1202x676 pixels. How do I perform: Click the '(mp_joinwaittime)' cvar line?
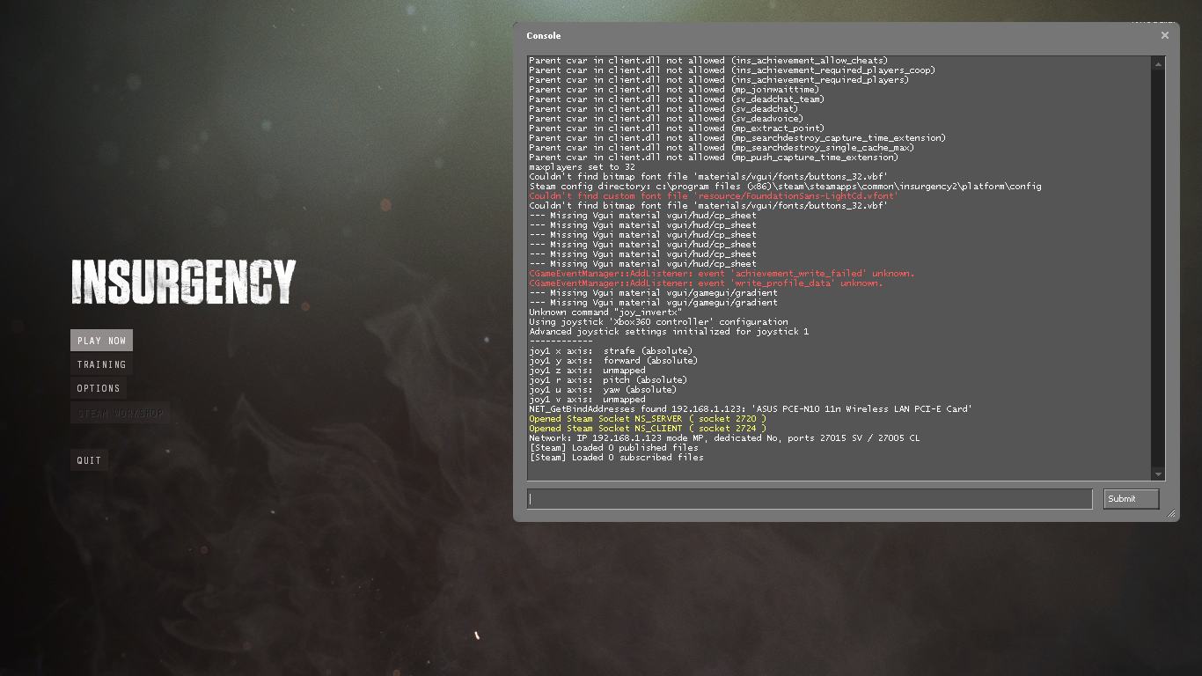674,90
